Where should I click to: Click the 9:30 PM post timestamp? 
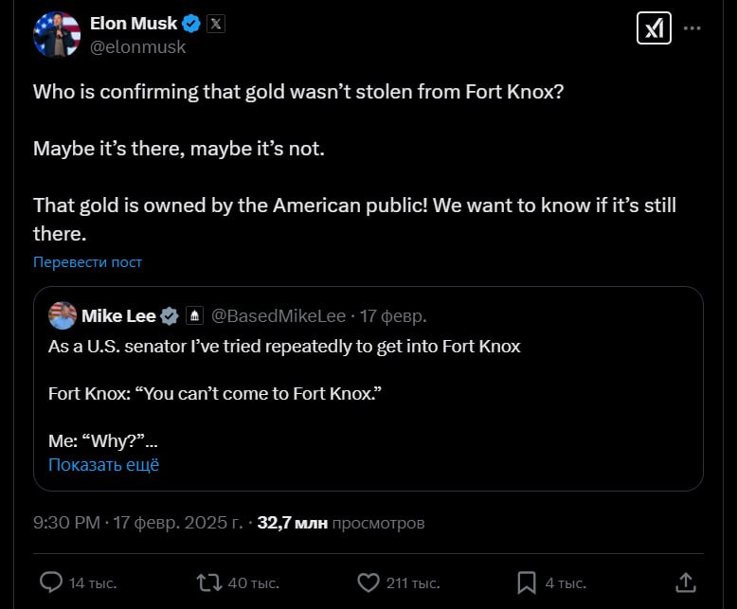tap(64, 522)
